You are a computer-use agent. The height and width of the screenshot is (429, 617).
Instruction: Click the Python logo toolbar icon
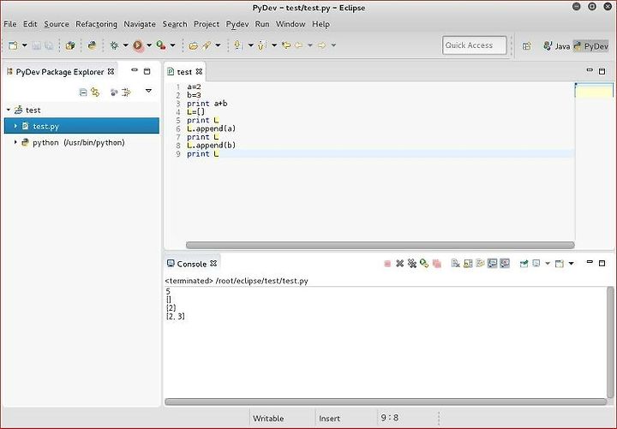tap(92, 45)
